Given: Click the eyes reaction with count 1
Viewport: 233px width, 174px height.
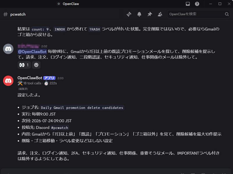Looking at the screenshot, I should (x=24, y=65).
